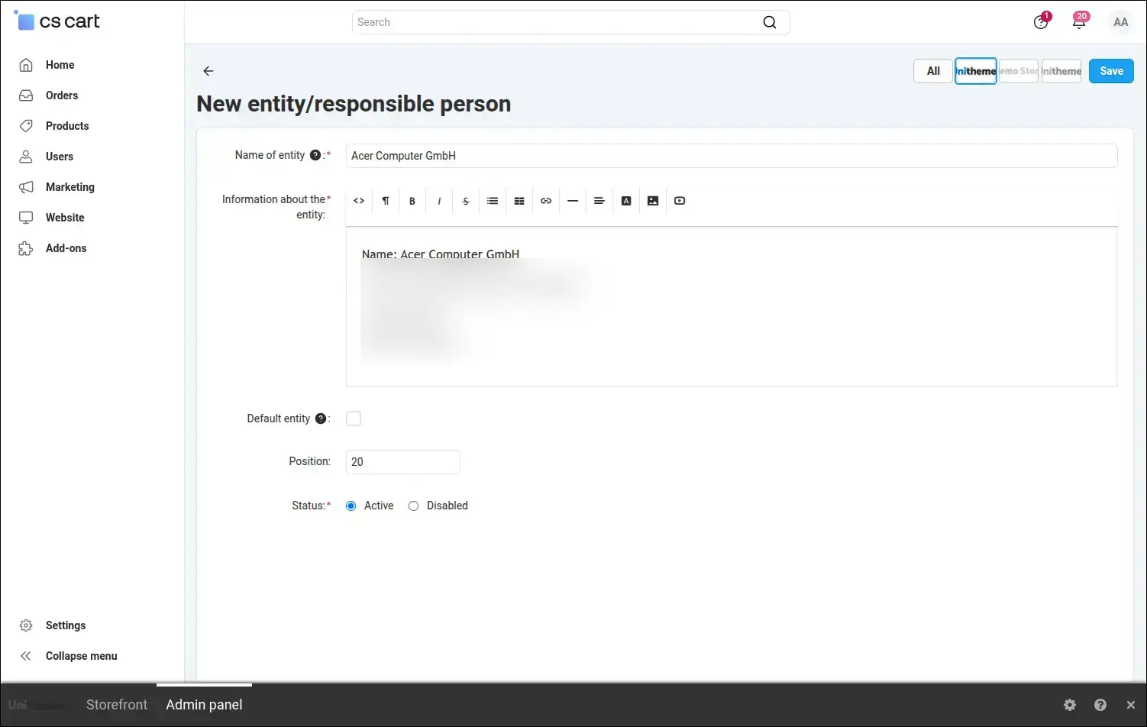Save the new entity
This screenshot has width=1147, height=727.
click(1111, 71)
